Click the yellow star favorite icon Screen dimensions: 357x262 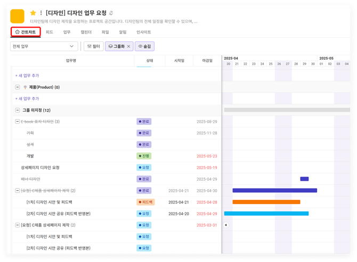[33, 13]
